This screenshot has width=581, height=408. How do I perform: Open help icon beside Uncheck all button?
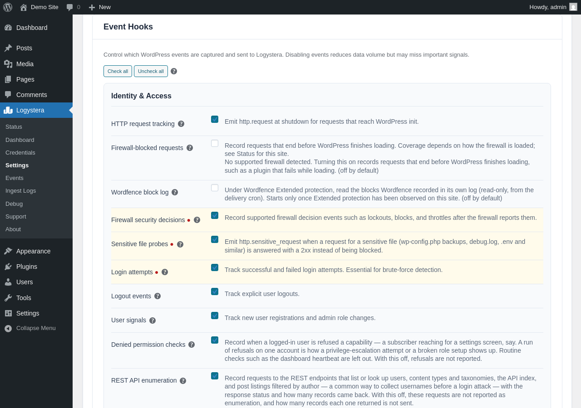tap(174, 71)
